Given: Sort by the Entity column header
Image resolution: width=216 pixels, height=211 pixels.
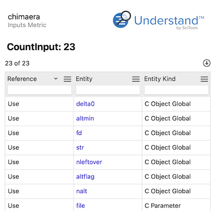Looking at the screenshot, I should click(84, 79).
